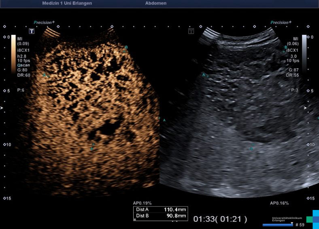
Task: Select upper caliper B on the grayscale image
Action: pyautogui.click(x=284, y=51)
